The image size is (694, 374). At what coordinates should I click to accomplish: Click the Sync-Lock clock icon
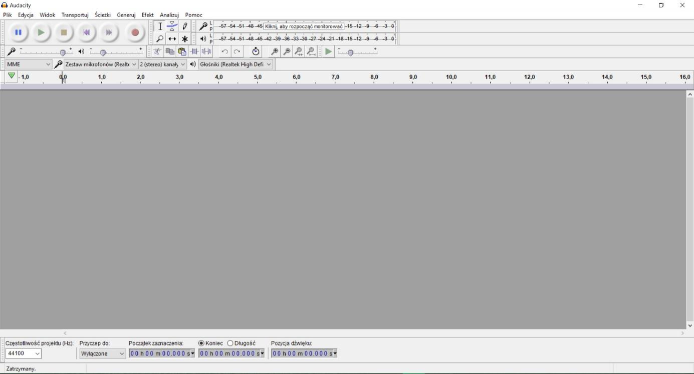pos(256,52)
